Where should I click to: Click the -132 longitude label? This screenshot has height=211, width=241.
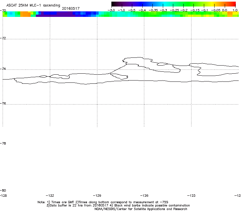coord(50,195)
